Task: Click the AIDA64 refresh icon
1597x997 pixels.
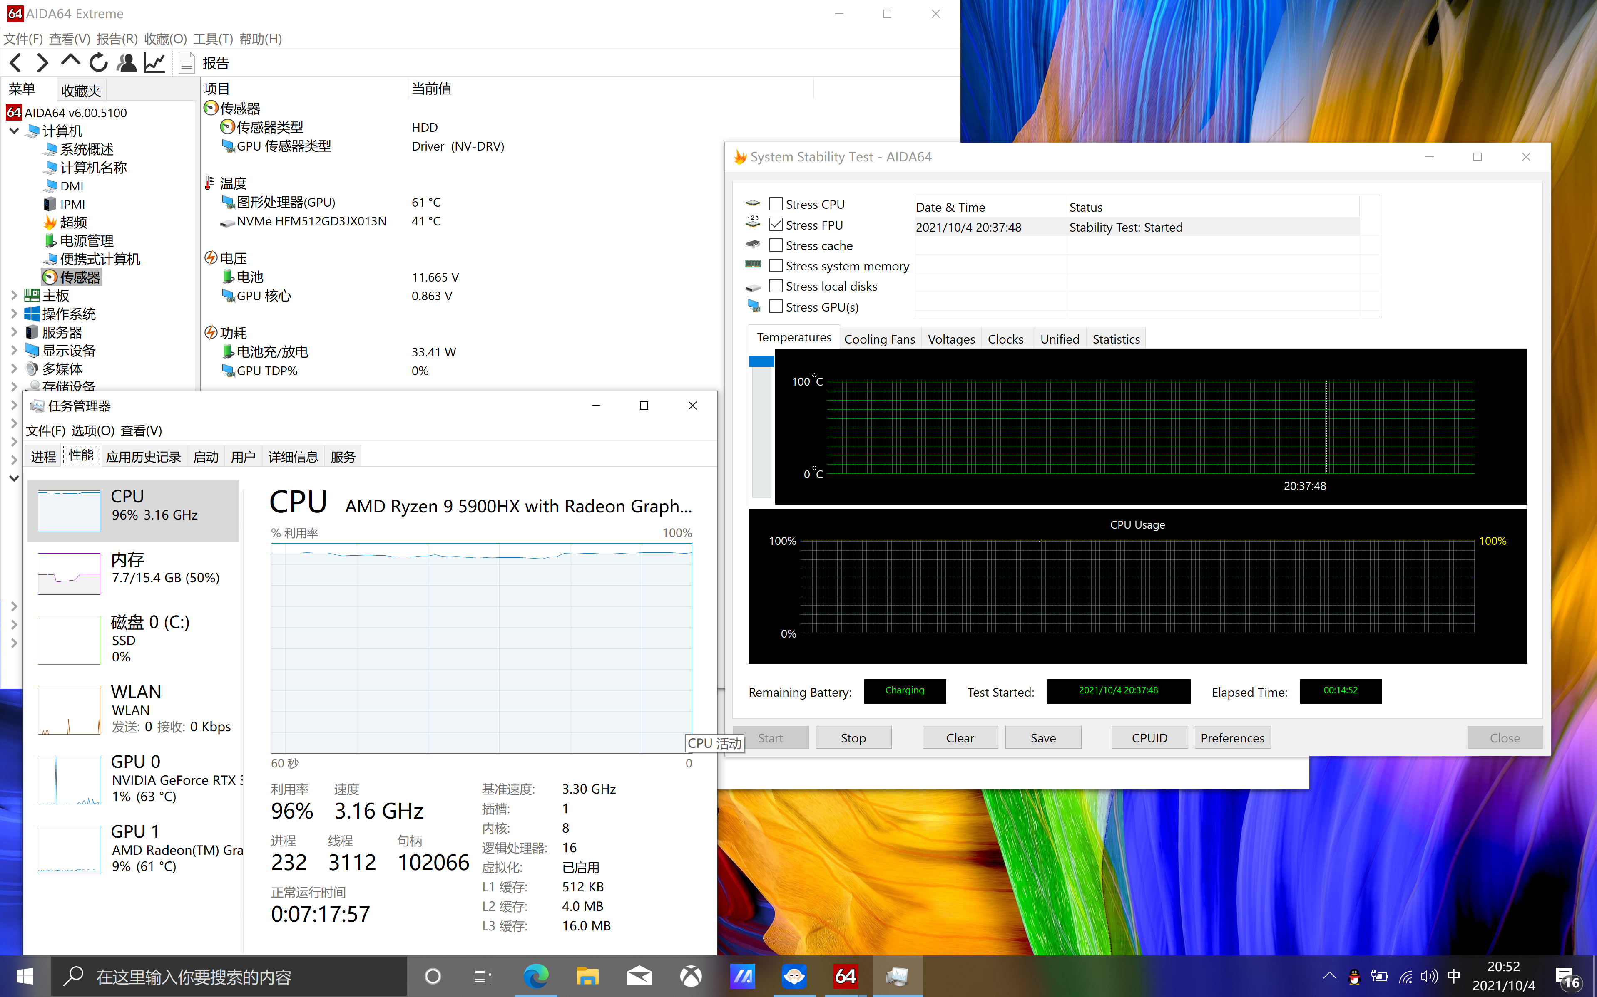Action: click(98, 63)
